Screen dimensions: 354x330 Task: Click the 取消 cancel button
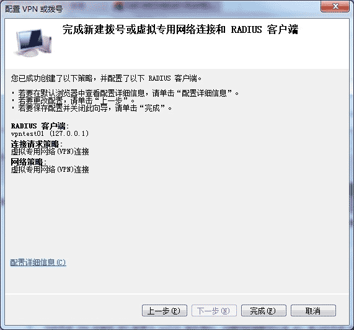pos(313,311)
